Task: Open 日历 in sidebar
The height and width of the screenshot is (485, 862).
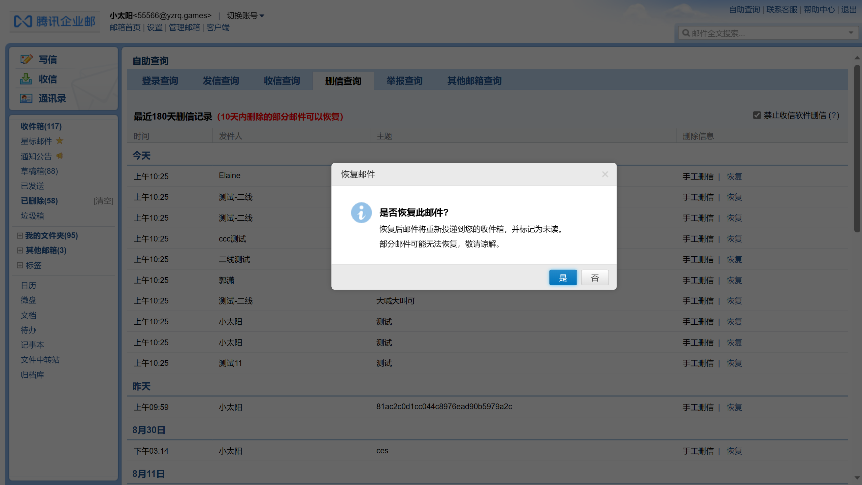Action: coord(28,285)
